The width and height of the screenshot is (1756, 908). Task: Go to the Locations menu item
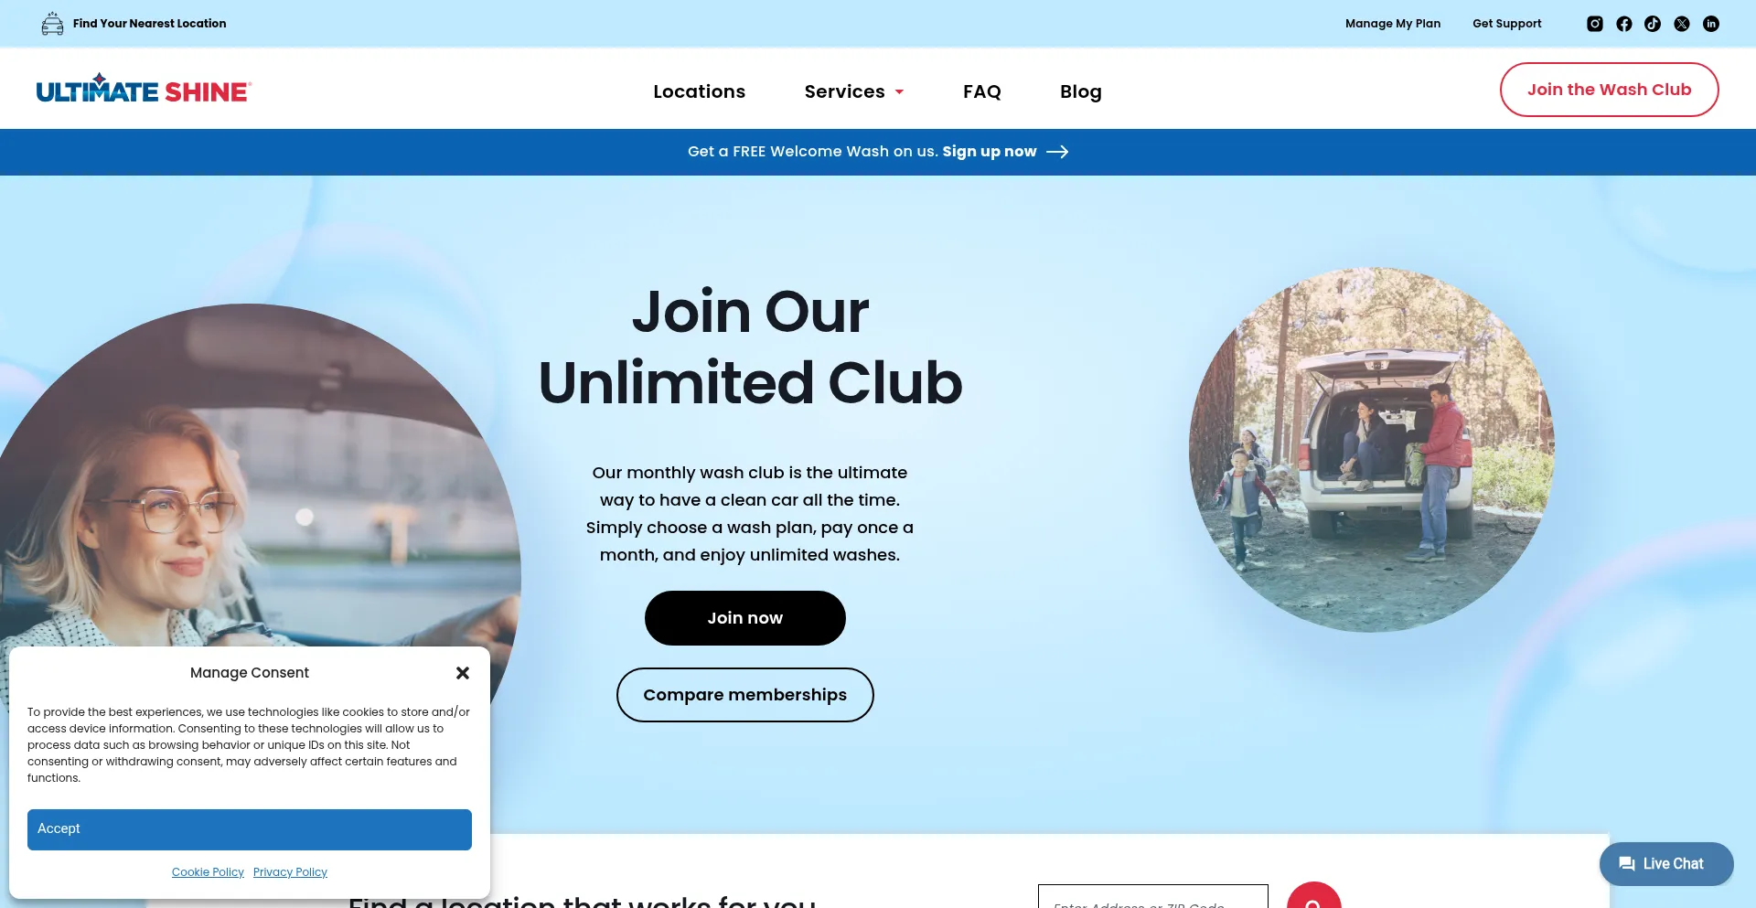click(x=699, y=91)
